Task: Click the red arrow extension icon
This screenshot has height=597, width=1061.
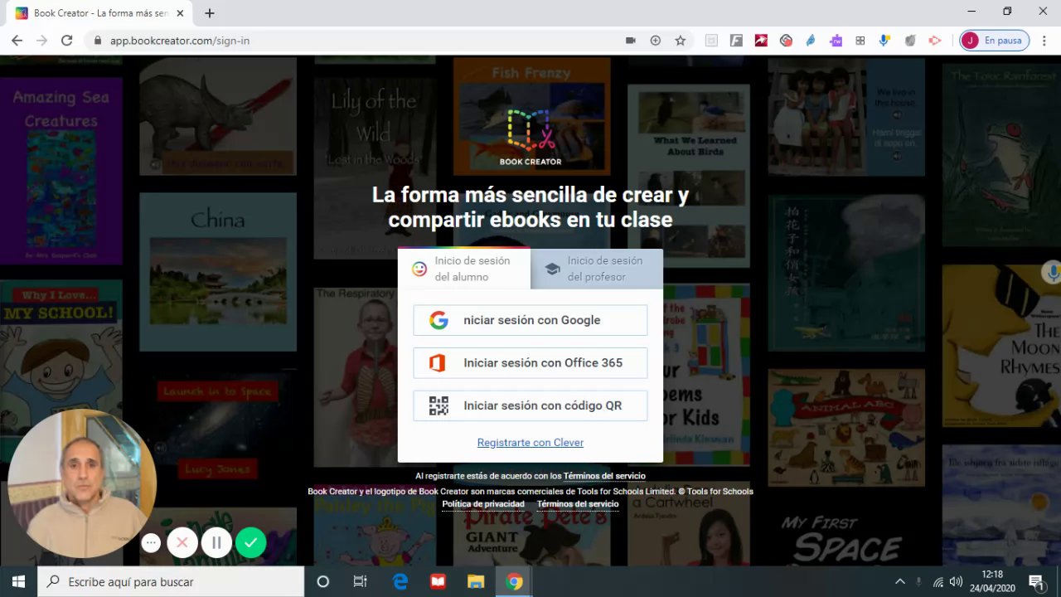Action: (x=761, y=41)
